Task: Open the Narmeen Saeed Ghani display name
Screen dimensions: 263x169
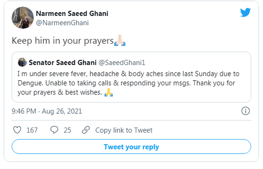Action: click(x=72, y=13)
